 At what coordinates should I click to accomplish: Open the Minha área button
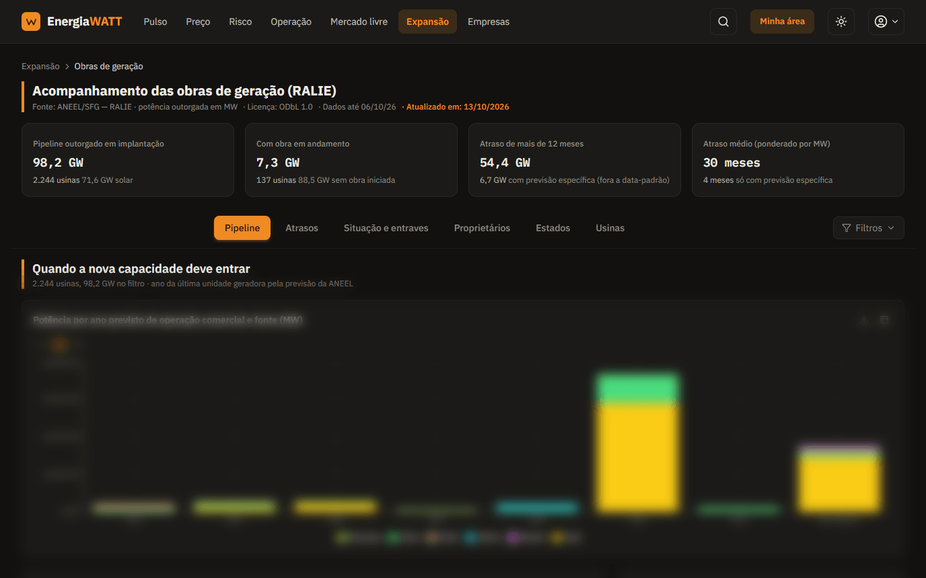tap(782, 22)
